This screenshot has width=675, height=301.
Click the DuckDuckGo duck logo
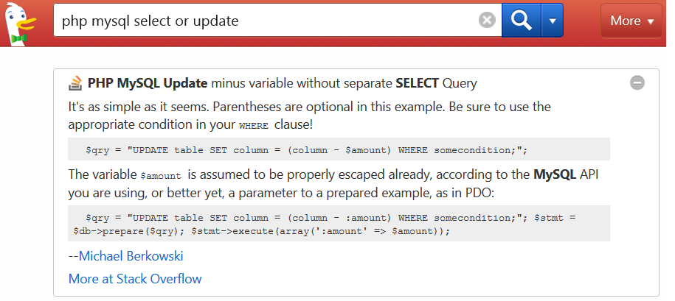(20, 24)
